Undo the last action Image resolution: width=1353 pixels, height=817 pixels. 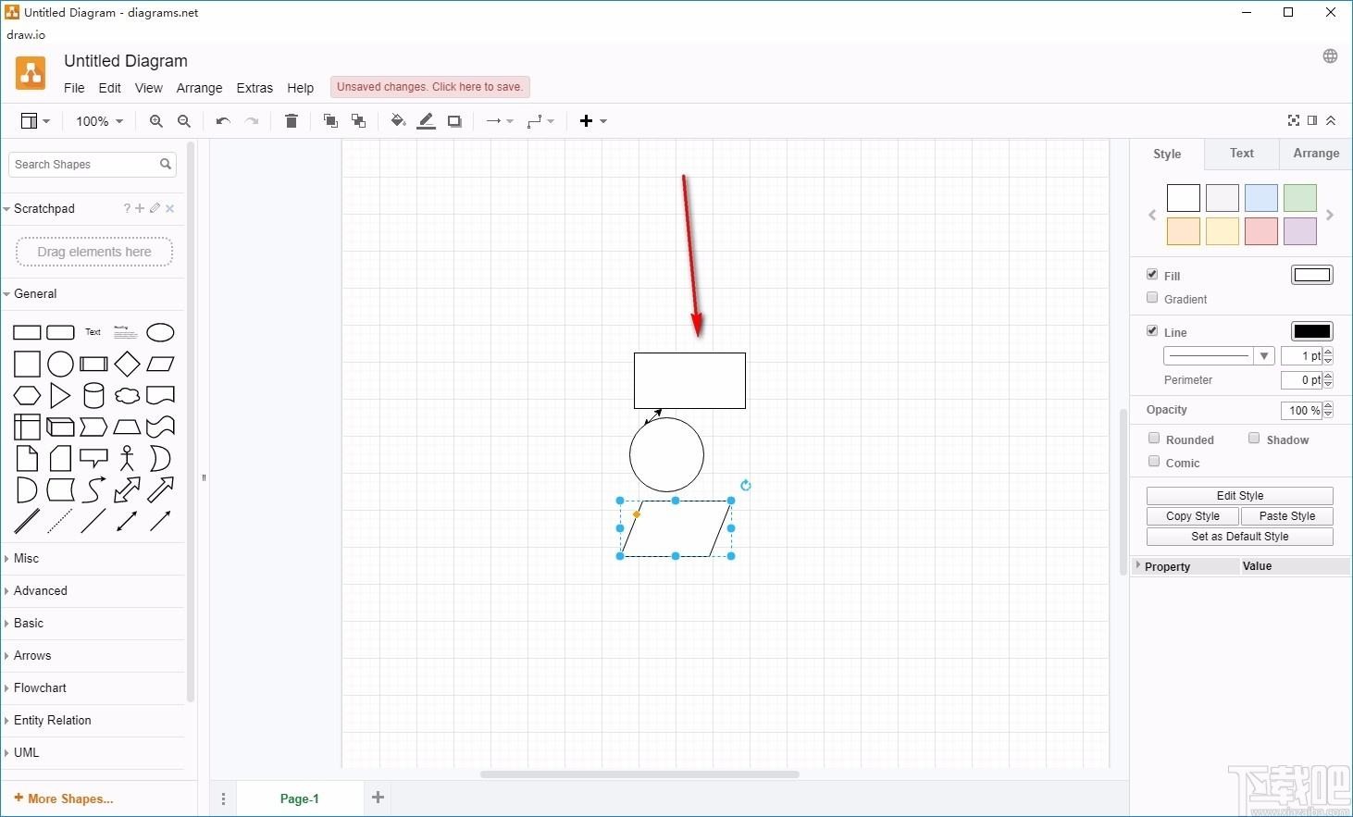pyautogui.click(x=223, y=121)
